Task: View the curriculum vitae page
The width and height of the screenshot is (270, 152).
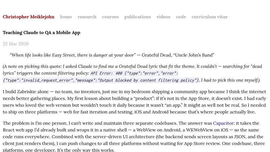Action: [x=210, y=17]
